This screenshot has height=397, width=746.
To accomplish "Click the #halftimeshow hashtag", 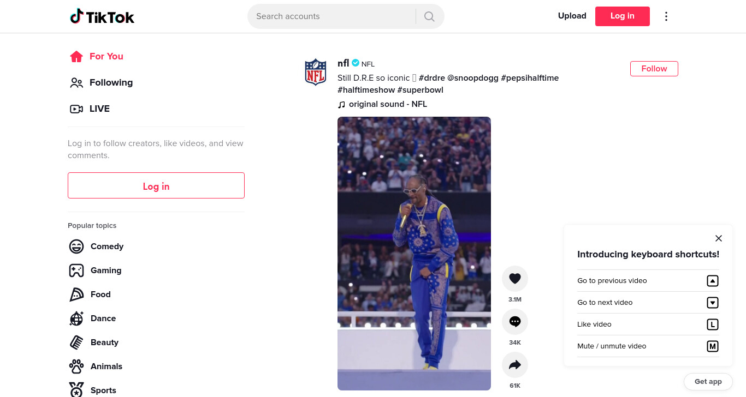I will click(366, 90).
